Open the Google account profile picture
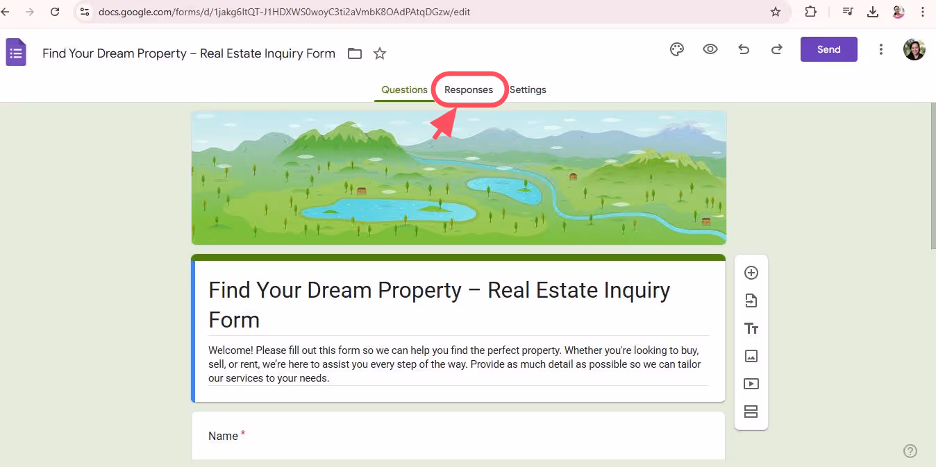The height and width of the screenshot is (467, 936). [914, 49]
